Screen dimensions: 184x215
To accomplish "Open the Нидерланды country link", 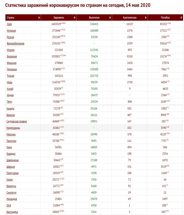I will pos(13,128).
